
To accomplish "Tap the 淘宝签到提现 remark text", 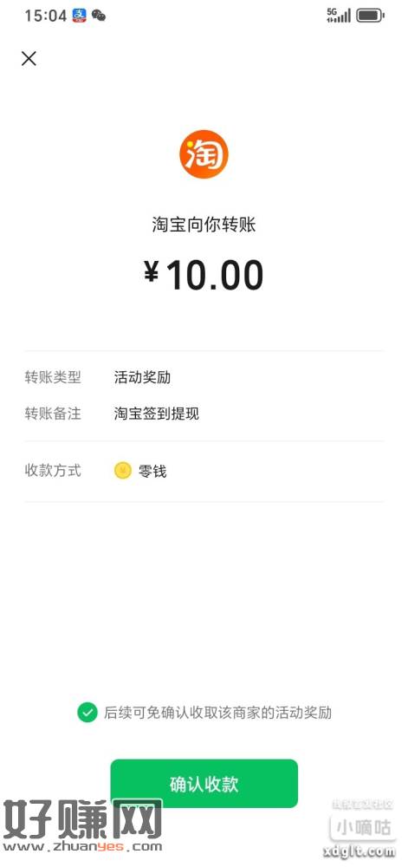I will point(157,414).
